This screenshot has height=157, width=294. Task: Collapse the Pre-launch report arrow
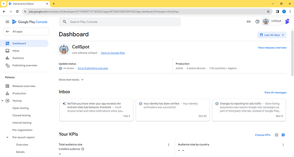coord(7,137)
